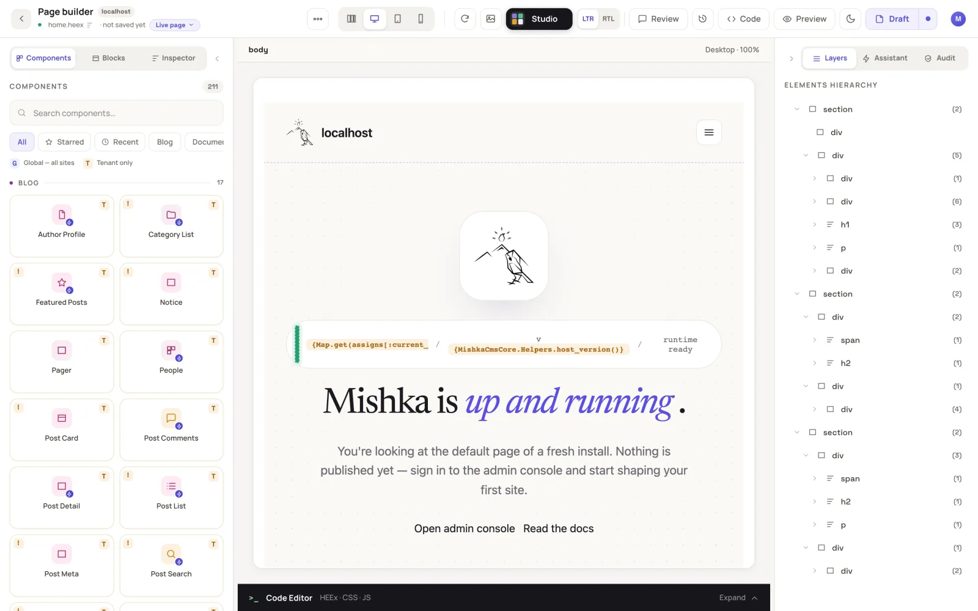Expand the h1 row in hierarchy

click(x=814, y=225)
